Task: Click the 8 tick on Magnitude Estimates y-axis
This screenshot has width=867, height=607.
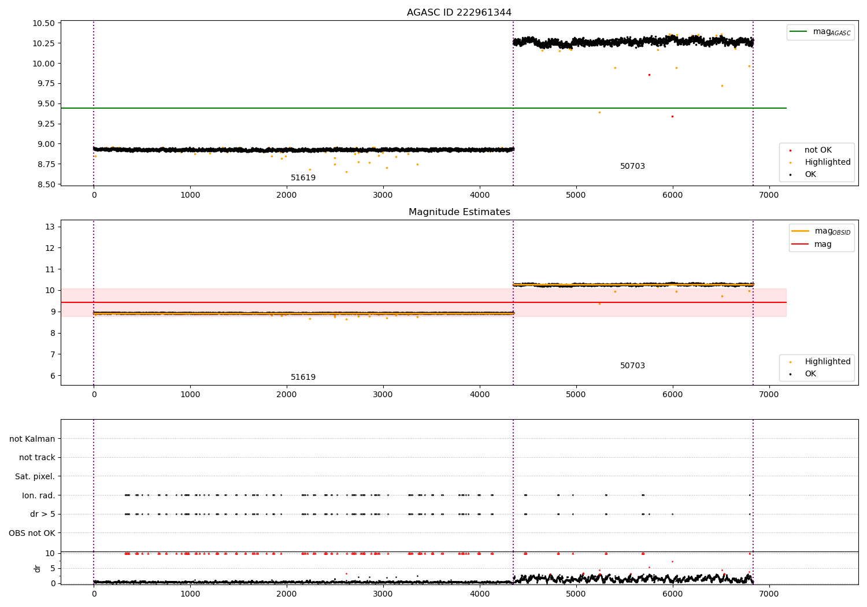Action: pos(52,334)
